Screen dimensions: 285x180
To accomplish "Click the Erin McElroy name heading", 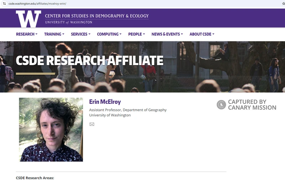I will 105,102.
